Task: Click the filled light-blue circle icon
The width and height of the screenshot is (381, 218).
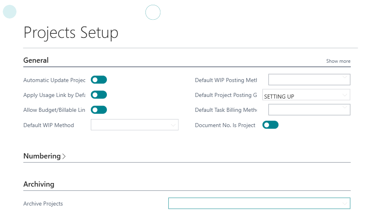Action: coord(10,12)
